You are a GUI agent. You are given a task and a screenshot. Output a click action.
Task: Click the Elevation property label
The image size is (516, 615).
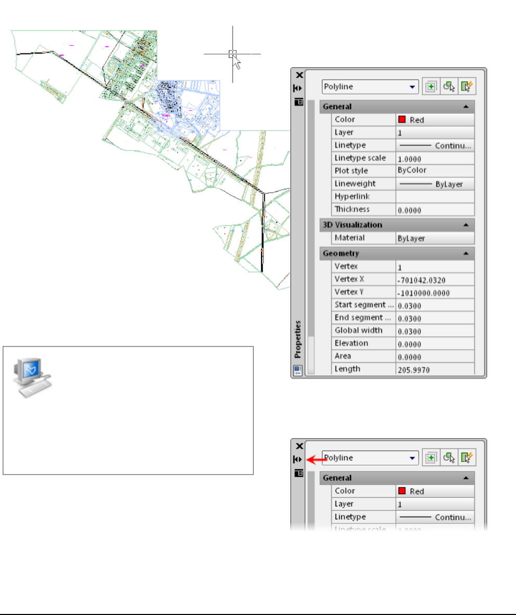(x=351, y=343)
